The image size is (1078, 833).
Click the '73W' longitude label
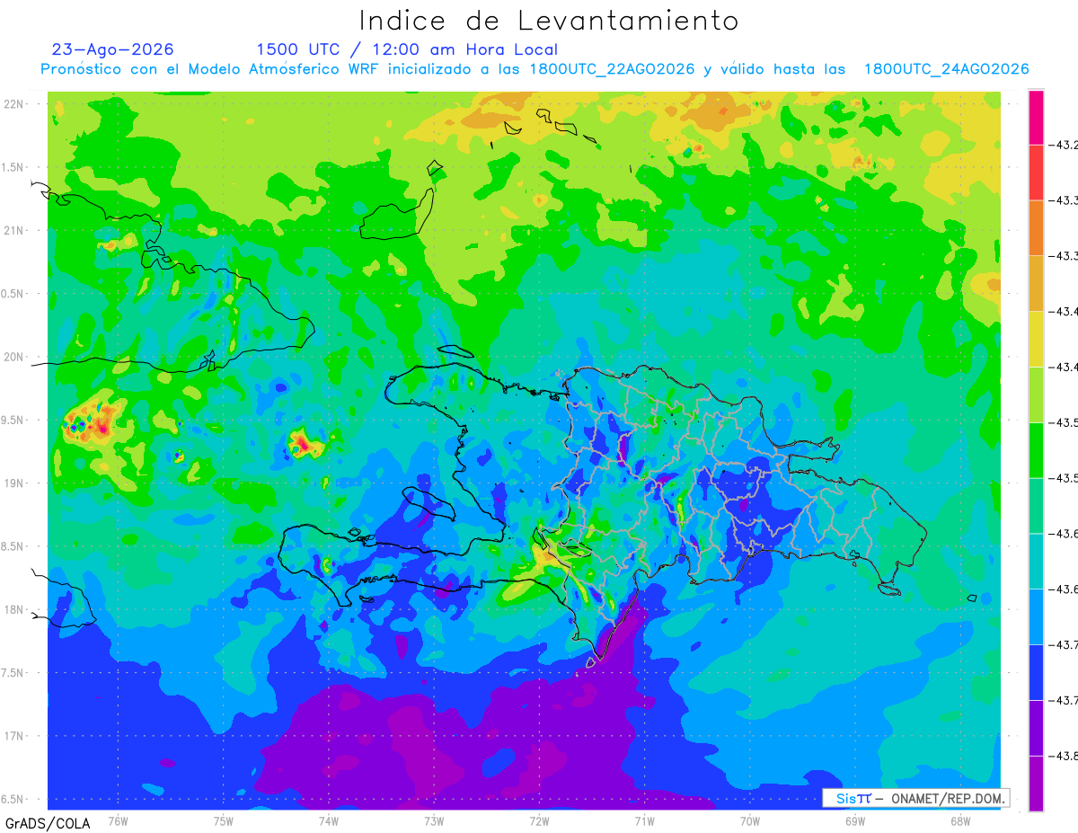tap(434, 820)
